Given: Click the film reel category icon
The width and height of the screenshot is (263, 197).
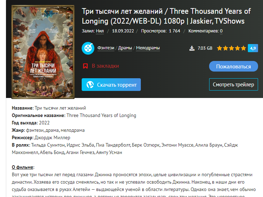Looking at the screenshot, I should coord(88,48).
